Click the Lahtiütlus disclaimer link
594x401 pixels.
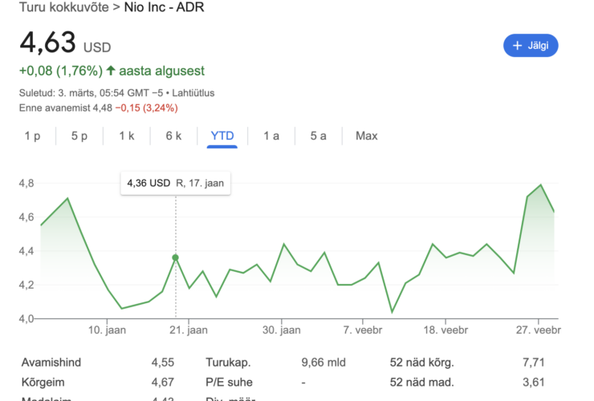pos(193,93)
